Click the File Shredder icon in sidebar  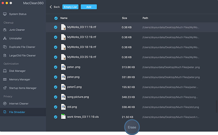click(5, 112)
